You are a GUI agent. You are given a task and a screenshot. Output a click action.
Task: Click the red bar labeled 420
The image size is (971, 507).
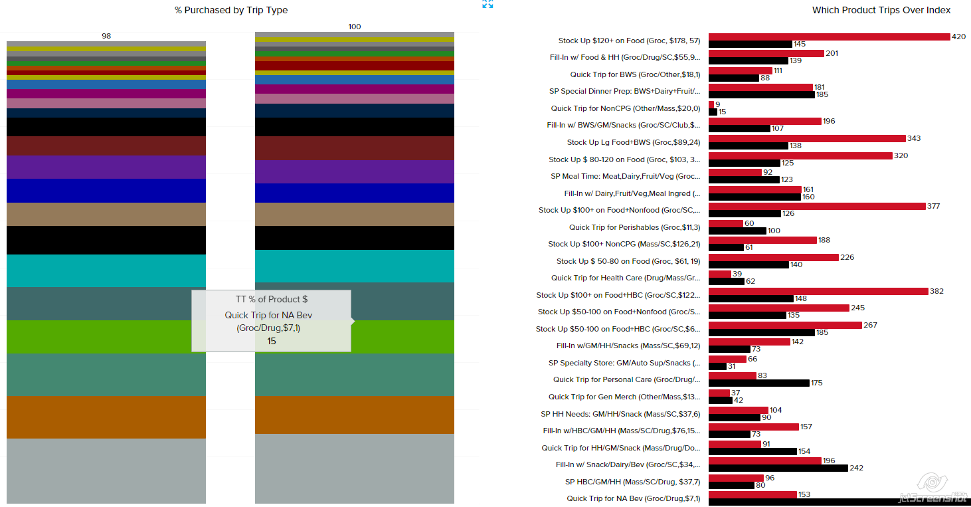point(829,37)
